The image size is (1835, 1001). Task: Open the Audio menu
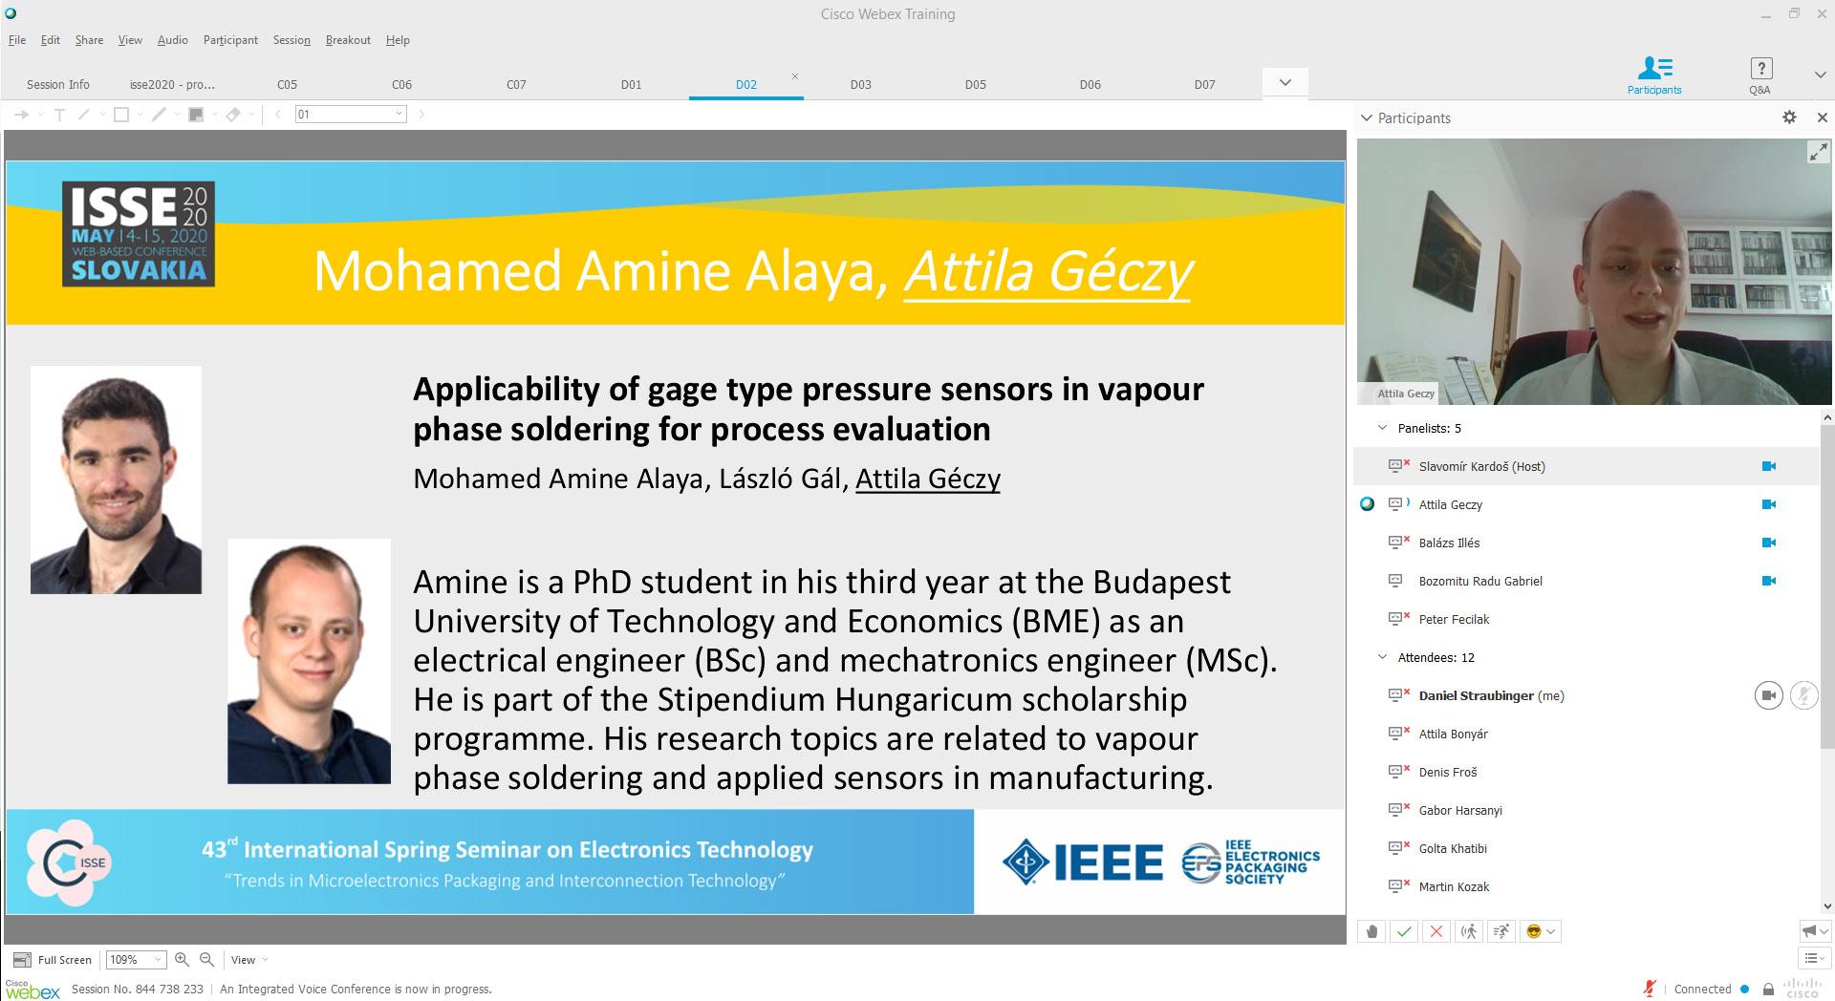pyautogui.click(x=173, y=40)
